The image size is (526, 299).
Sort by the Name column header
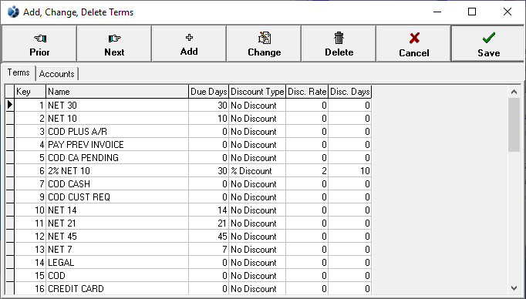pyautogui.click(x=117, y=92)
